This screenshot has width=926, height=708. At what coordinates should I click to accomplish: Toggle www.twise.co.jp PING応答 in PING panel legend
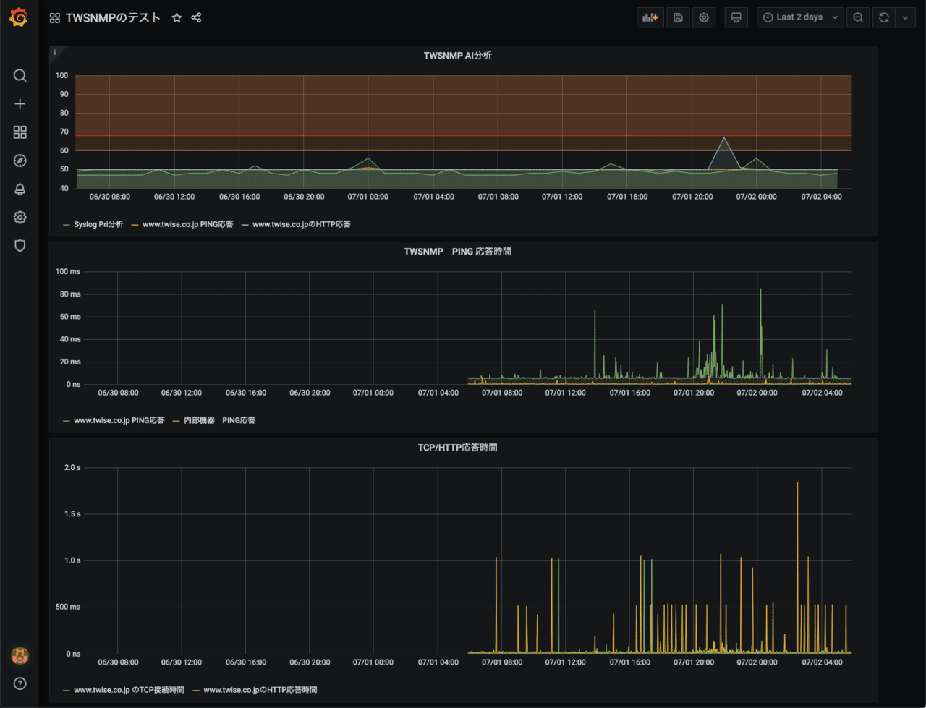(x=119, y=421)
